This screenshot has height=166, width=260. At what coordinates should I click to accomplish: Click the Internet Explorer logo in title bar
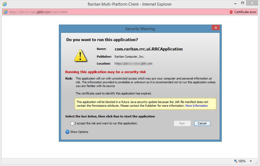pos(5,4)
